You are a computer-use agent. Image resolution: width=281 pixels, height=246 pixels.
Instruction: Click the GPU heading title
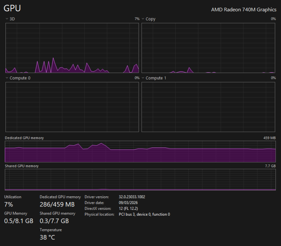point(12,8)
